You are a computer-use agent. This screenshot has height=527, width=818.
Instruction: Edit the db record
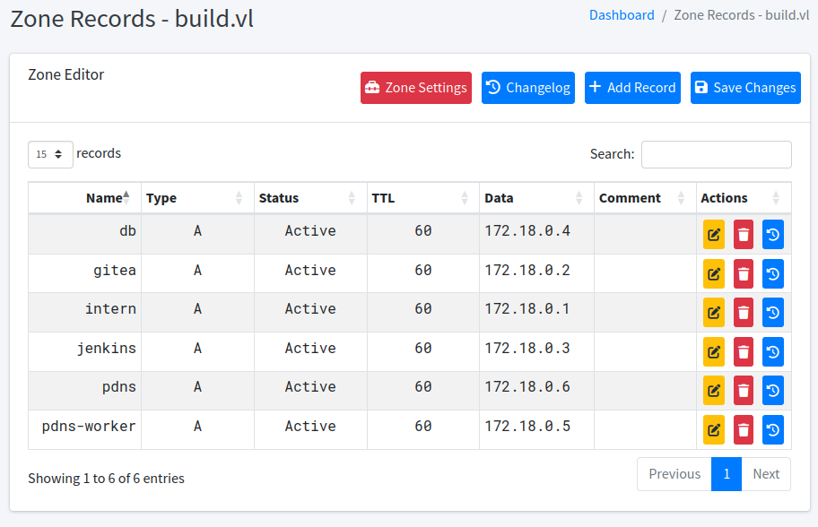[713, 235]
